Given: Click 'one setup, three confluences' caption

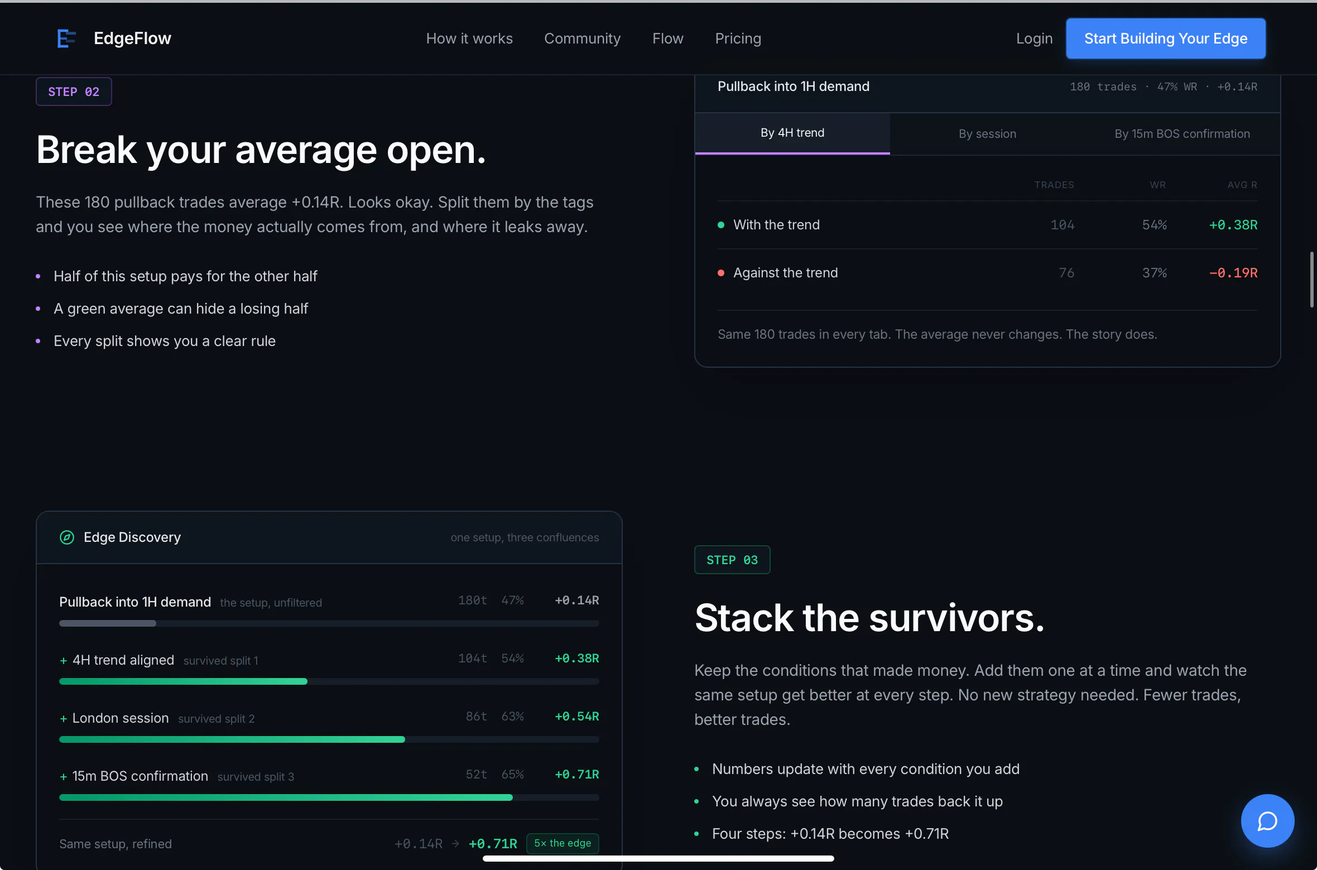Looking at the screenshot, I should [525, 537].
